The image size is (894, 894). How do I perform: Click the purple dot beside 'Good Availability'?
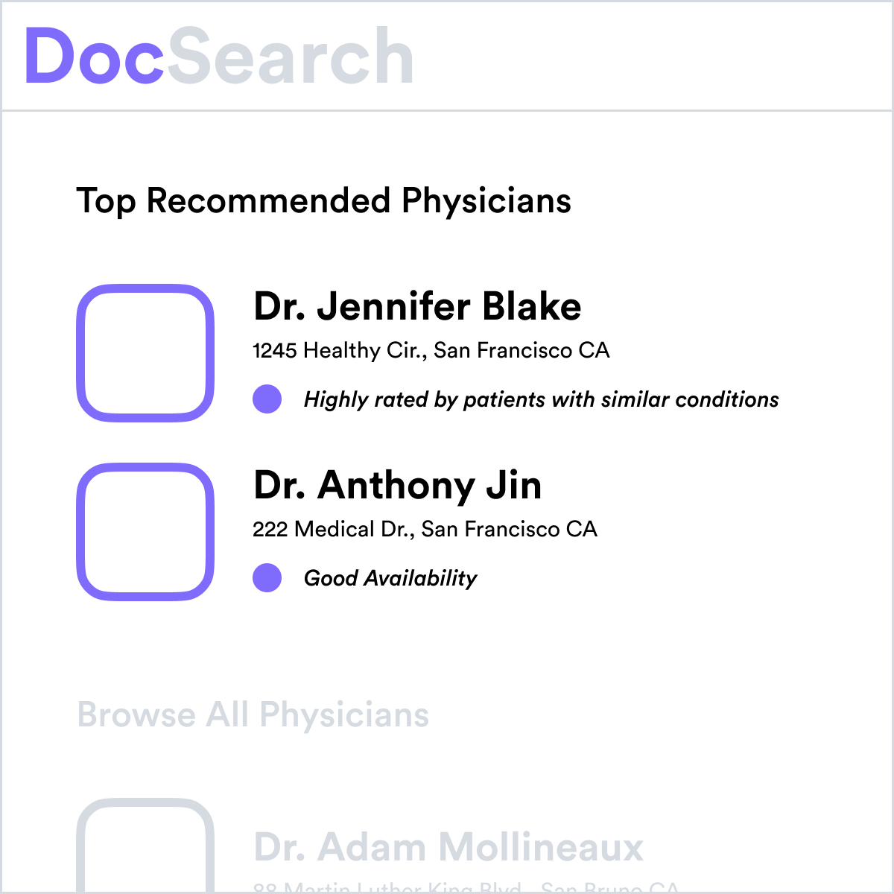click(267, 577)
